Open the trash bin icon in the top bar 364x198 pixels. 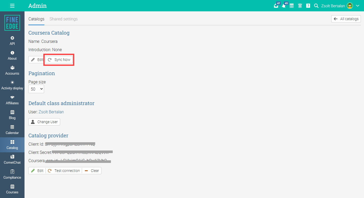[x=300, y=6]
